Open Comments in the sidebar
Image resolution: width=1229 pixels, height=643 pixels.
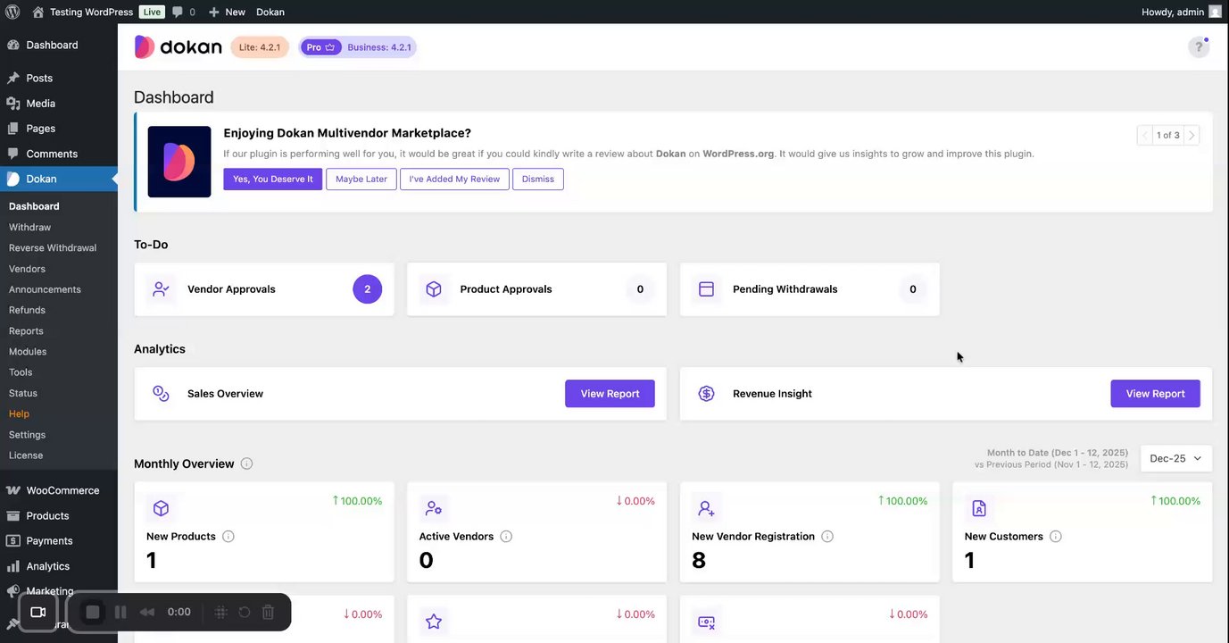(x=59, y=154)
